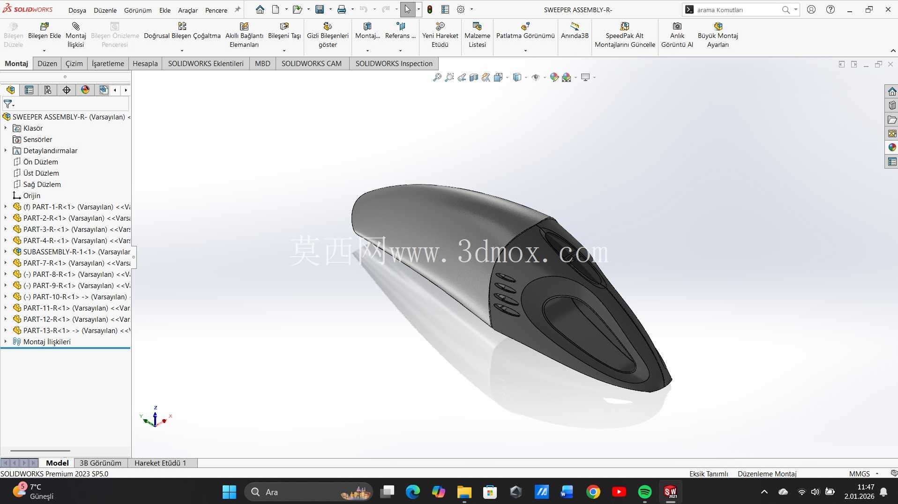
Task: Open Custom Properties in task pane
Action: (892, 162)
